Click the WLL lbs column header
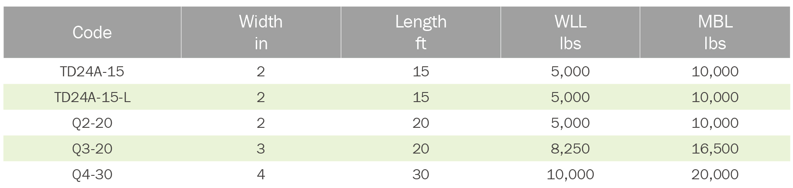Screen dimensions: 793x188 click(x=570, y=33)
